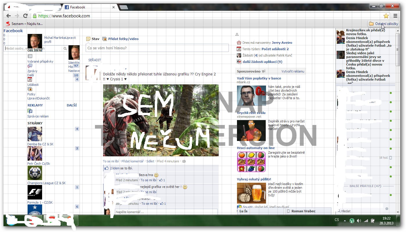The image size is (406, 232).
Task: Reload the Facebook page
Action: coord(26,16)
